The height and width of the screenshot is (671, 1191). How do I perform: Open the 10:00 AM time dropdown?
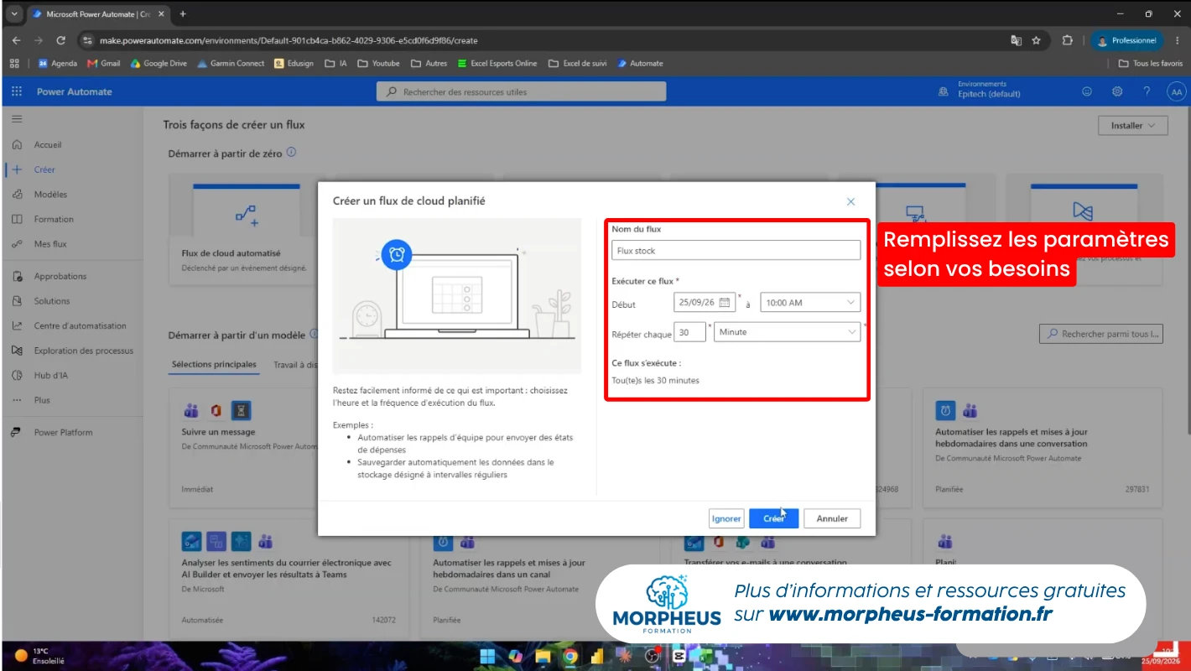(810, 303)
